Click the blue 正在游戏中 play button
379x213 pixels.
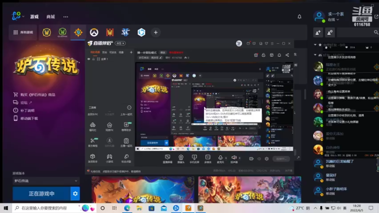click(x=42, y=194)
